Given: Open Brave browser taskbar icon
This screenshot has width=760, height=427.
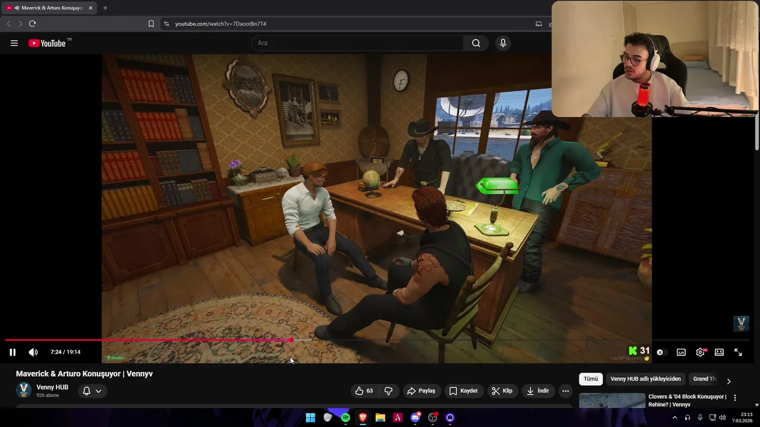Looking at the screenshot, I should click(x=363, y=418).
